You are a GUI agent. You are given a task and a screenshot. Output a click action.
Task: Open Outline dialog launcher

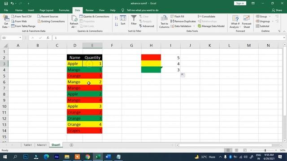coord(279,31)
